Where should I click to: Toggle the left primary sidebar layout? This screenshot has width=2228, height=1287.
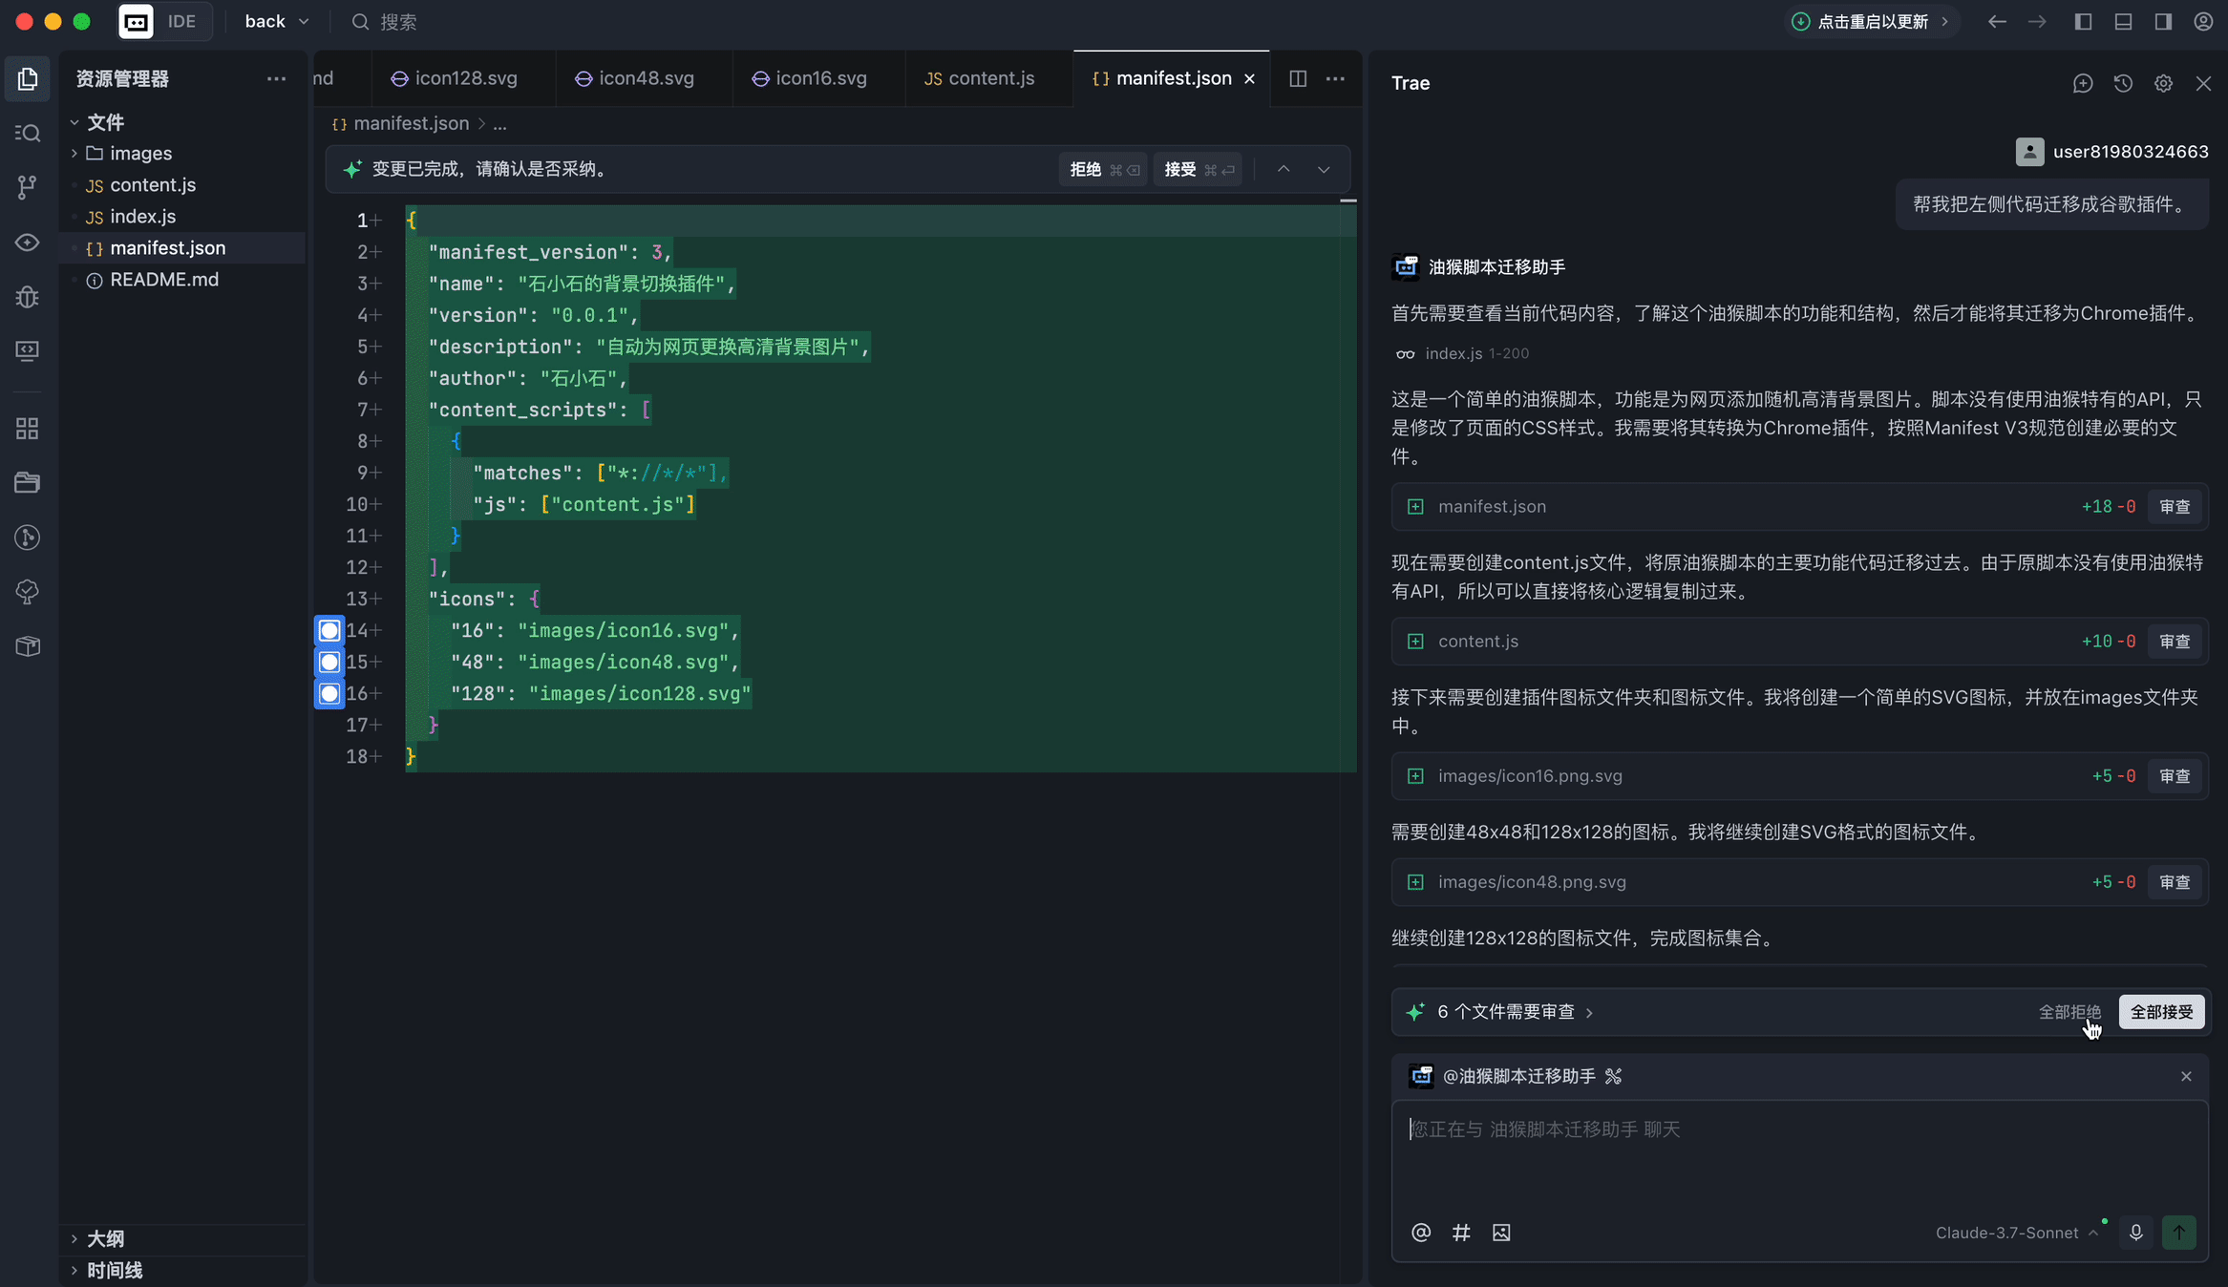point(2083,22)
